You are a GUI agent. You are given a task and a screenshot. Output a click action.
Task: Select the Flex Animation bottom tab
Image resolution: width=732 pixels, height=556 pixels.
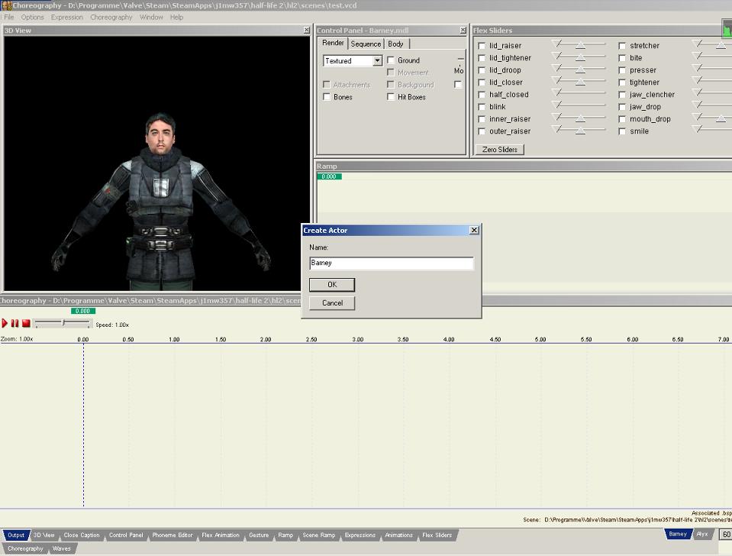tap(221, 535)
